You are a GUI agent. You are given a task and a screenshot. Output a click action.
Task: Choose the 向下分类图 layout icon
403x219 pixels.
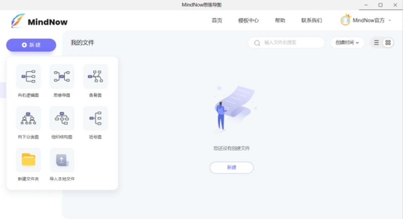[29, 118]
